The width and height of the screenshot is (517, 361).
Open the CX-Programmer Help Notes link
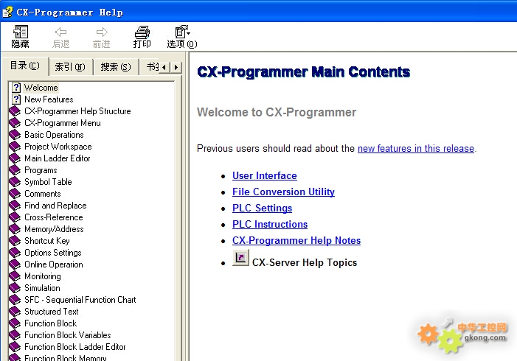(x=296, y=240)
